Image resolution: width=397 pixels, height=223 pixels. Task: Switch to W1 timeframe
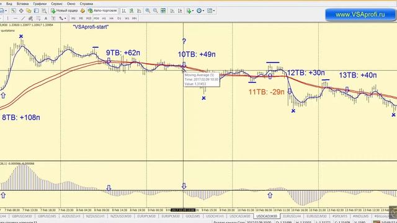[127, 18]
